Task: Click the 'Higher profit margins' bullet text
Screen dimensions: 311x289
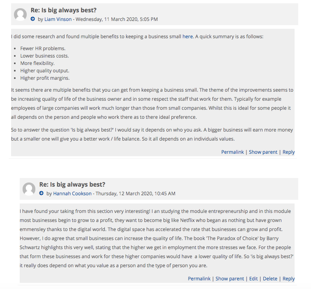Action: tap(45, 78)
